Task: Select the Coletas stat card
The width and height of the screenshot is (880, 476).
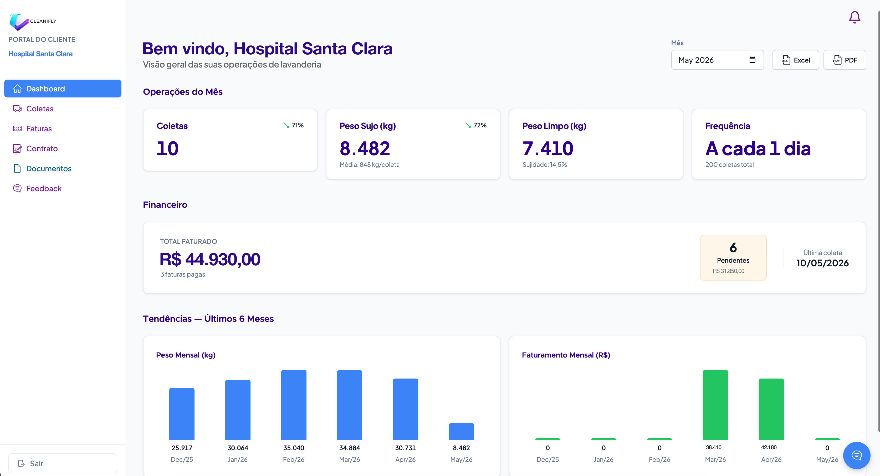Action: pyautogui.click(x=230, y=140)
